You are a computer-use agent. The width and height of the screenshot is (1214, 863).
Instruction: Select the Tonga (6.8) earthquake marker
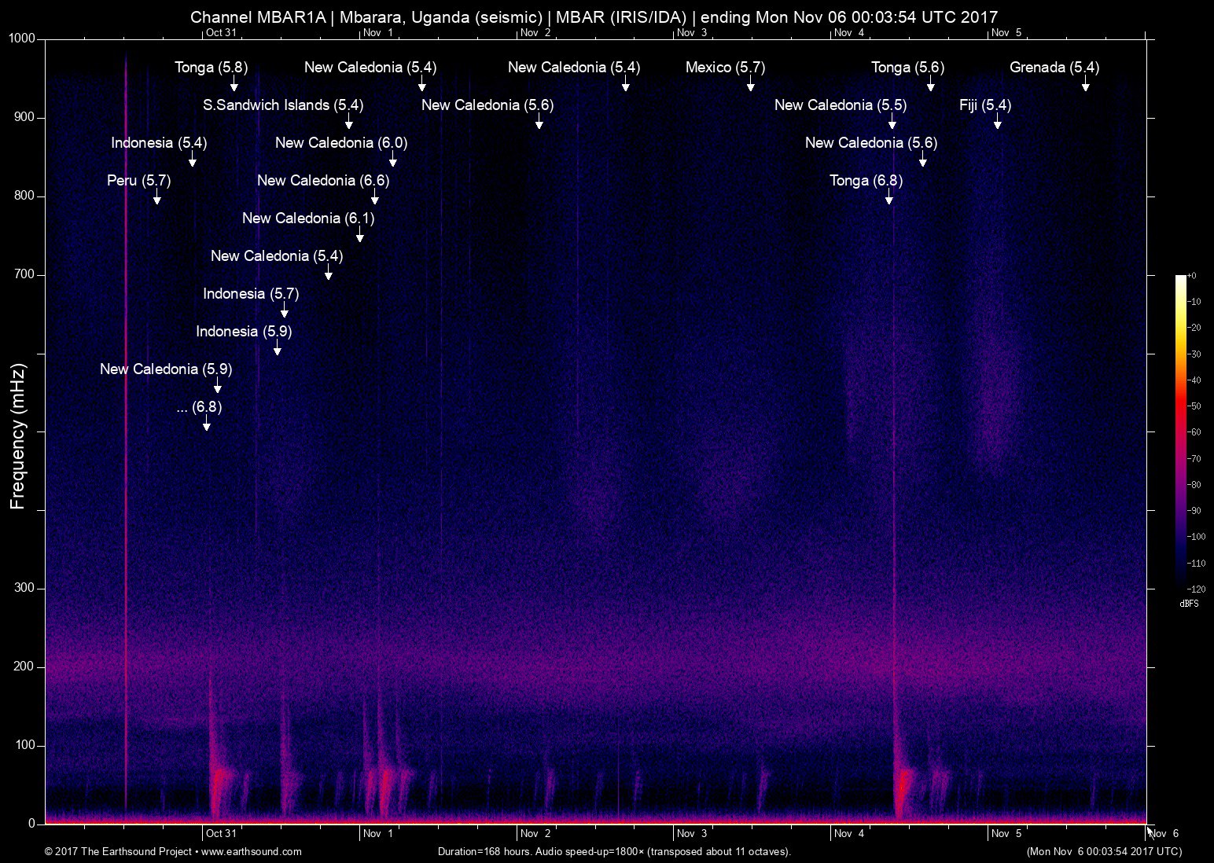[866, 181]
